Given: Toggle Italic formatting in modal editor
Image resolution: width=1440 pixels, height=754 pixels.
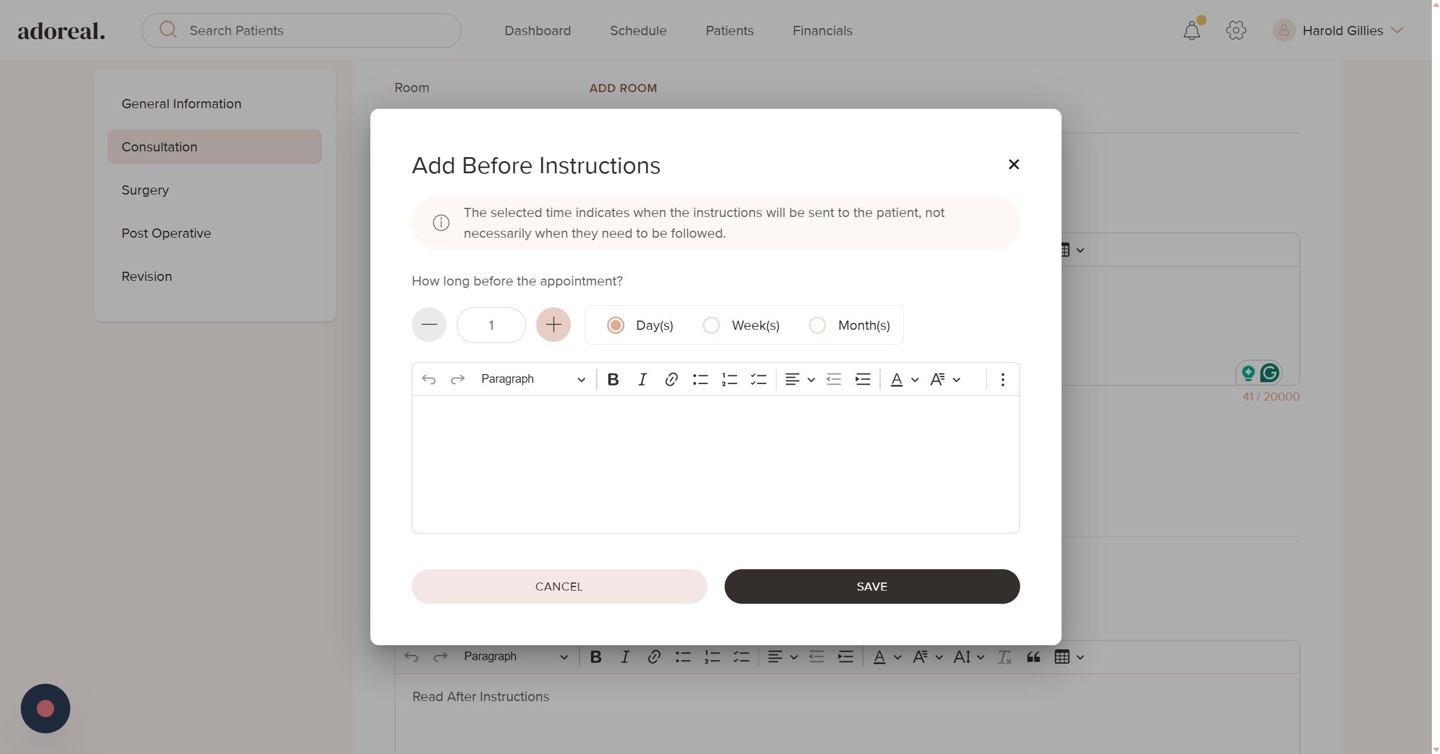Looking at the screenshot, I should pyautogui.click(x=642, y=379).
